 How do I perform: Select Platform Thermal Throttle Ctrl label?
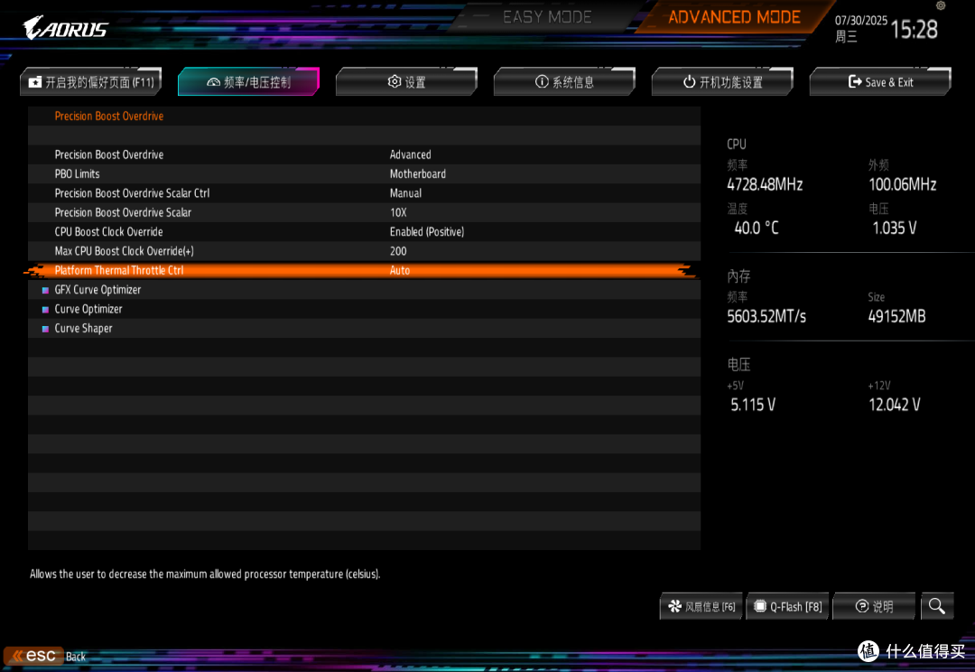click(x=119, y=270)
